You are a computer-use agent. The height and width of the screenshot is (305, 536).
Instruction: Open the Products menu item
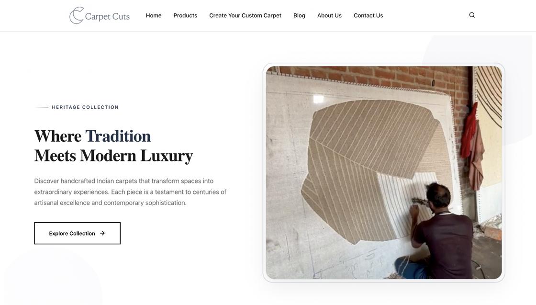(185, 15)
